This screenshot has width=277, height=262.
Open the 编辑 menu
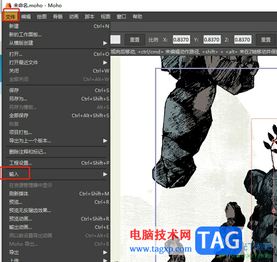[x=26, y=17]
